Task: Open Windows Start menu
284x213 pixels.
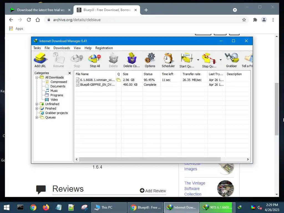Action: (7, 207)
